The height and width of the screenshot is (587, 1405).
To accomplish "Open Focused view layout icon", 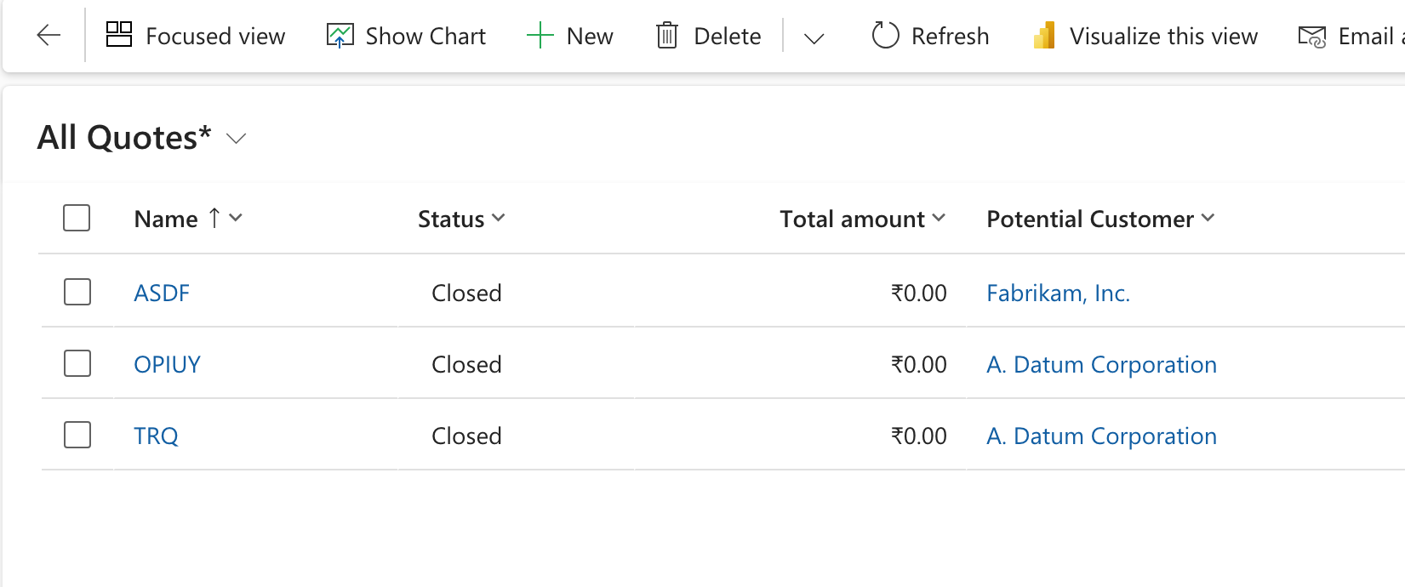I will 119,35.
